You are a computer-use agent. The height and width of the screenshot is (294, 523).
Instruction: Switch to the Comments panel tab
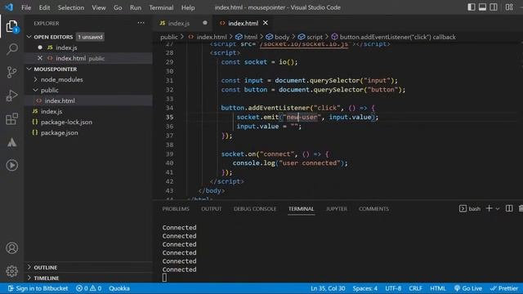tap(373, 209)
